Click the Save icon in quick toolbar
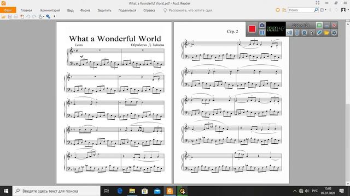Image resolution: width=350 pixels, height=196 pixels. coord(10,16)
